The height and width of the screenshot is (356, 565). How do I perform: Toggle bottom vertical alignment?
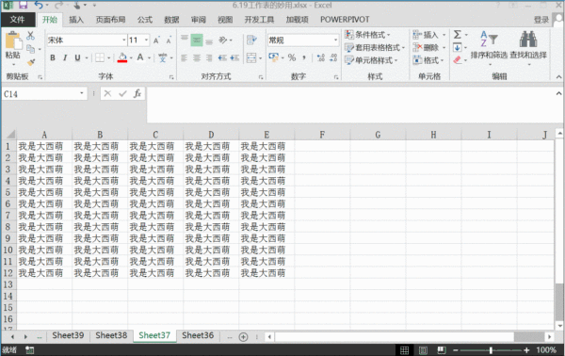[209, 40]
